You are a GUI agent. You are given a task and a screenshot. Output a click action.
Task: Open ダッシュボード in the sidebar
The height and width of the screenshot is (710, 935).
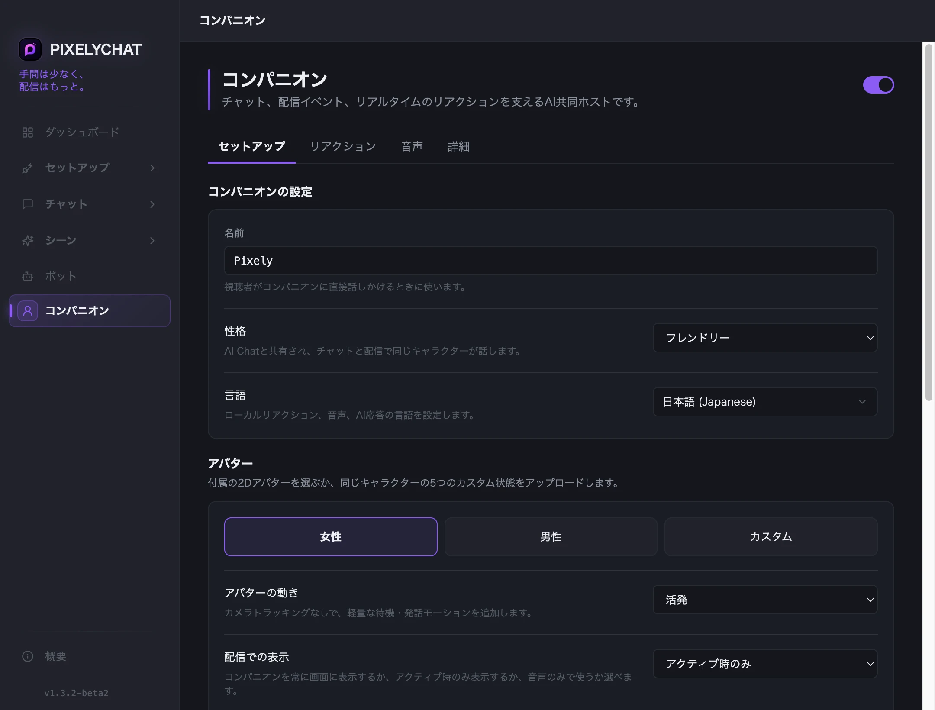(89, 132)
